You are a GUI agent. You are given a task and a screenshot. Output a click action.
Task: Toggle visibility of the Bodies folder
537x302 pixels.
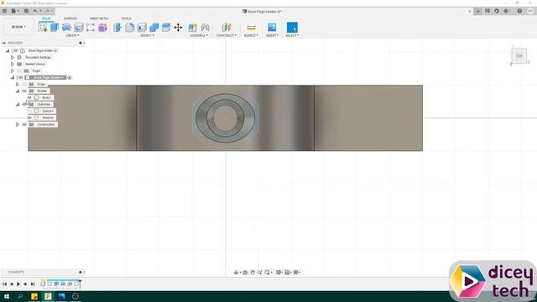[x=24, y=91]
